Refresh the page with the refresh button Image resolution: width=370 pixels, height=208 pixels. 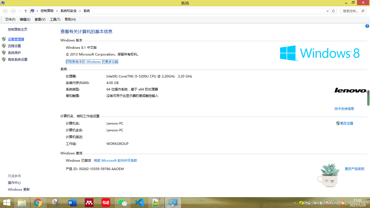pos(333,11)
